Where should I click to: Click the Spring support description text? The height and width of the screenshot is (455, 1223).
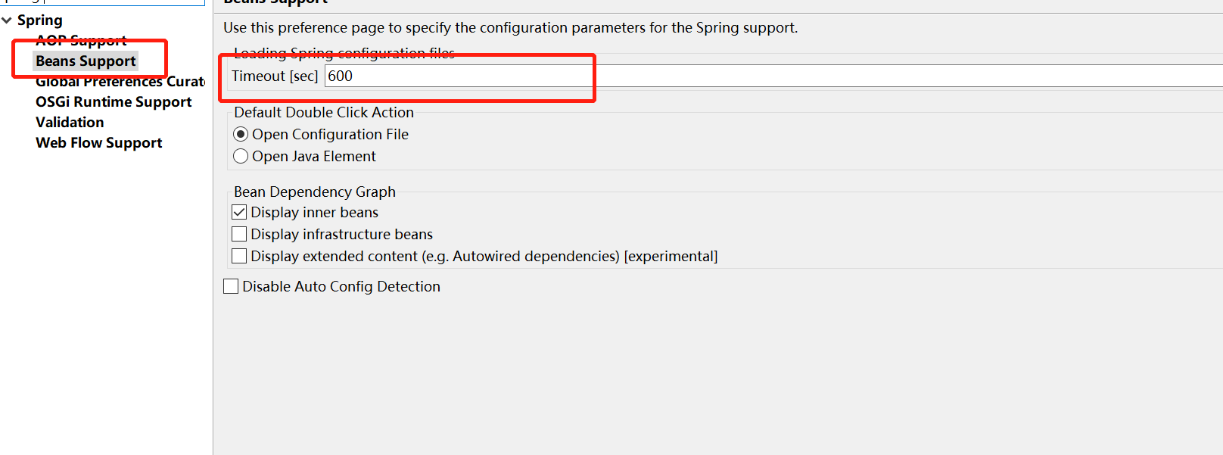510,28
